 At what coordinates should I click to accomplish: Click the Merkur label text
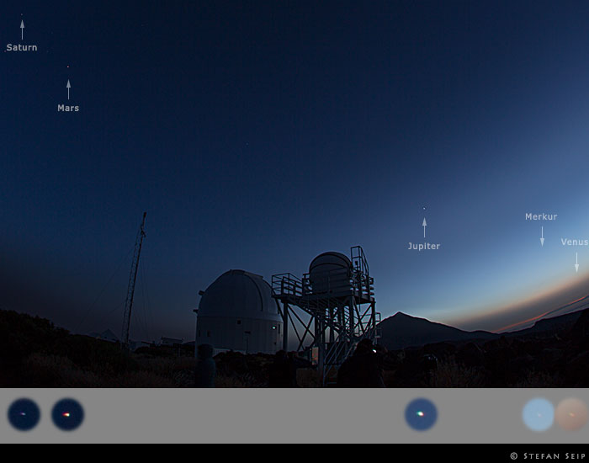pos(541,216)
